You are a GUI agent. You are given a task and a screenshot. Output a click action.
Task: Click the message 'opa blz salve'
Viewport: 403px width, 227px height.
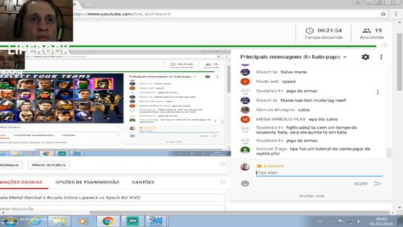pos(323,119)
